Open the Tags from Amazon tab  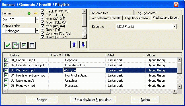137,18
